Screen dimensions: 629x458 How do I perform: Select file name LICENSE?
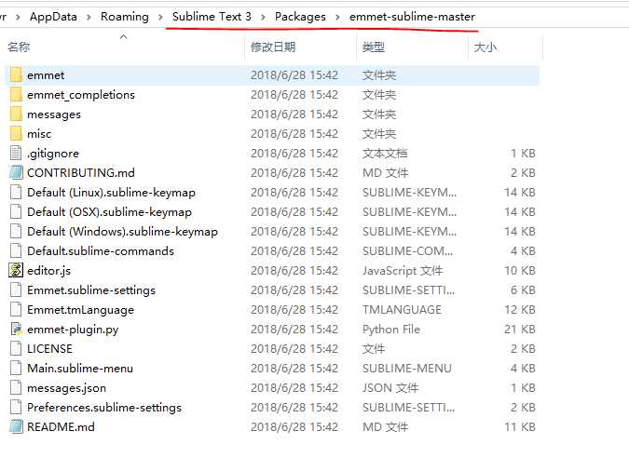[49, 348]
